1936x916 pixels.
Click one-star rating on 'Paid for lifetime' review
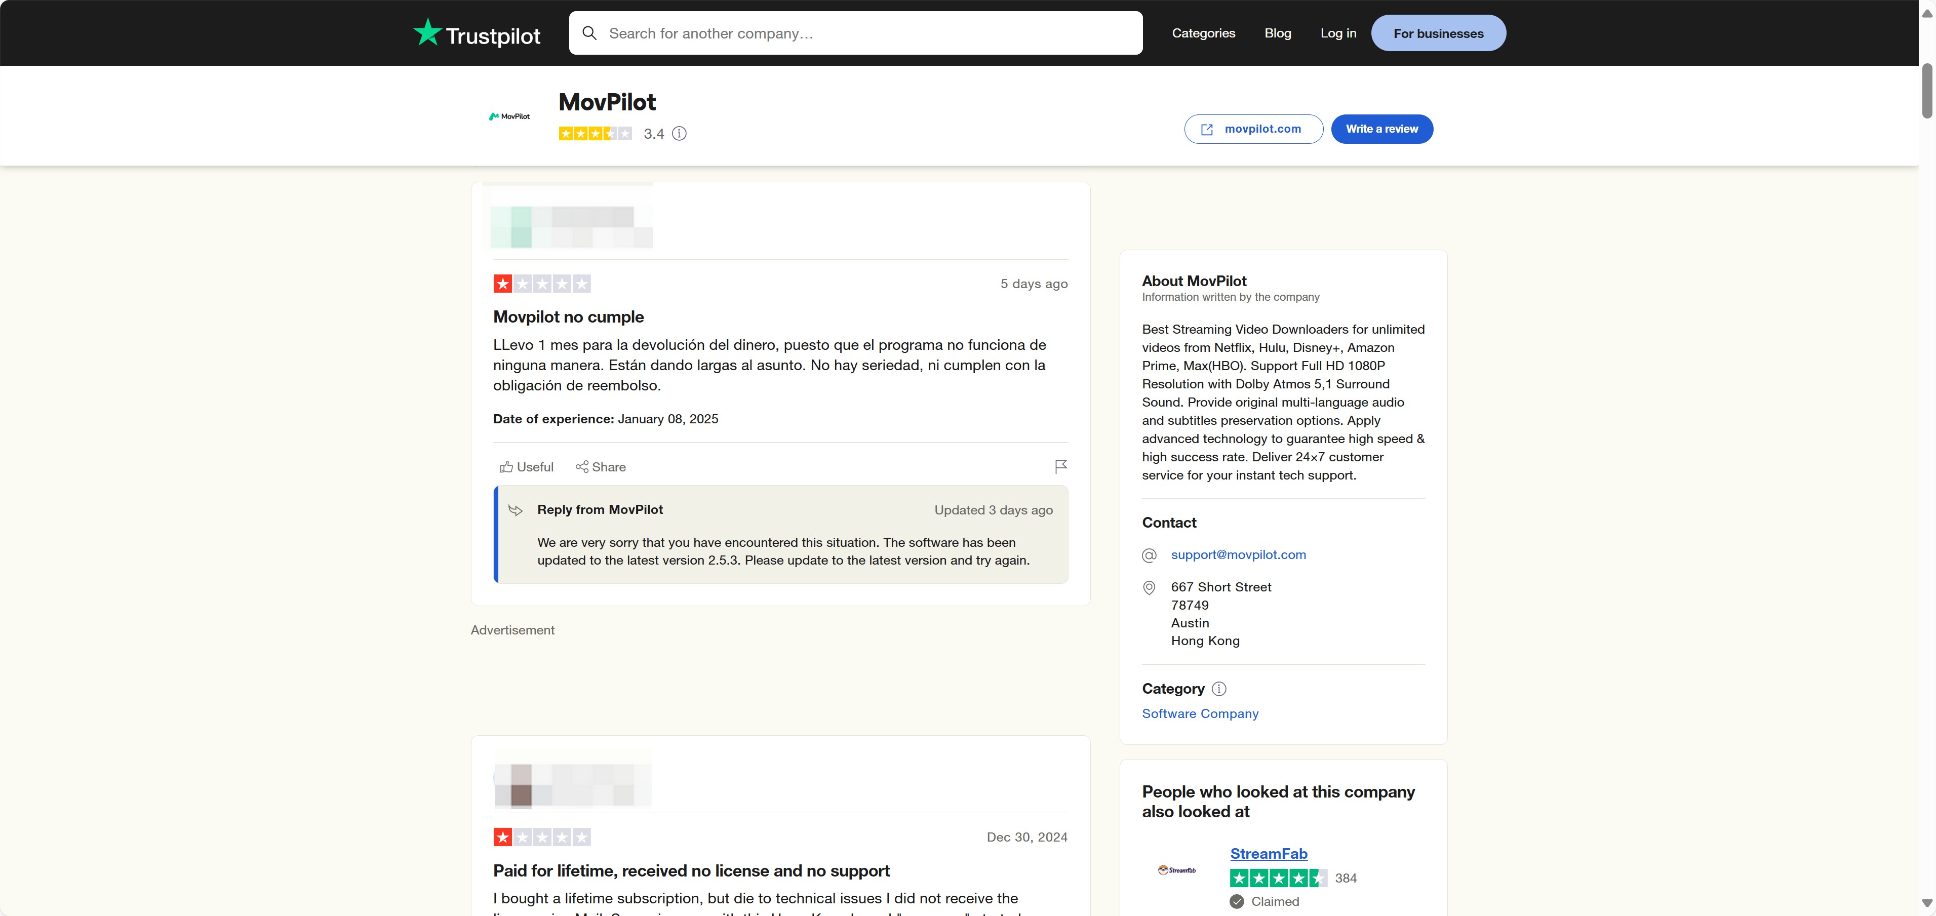tap(542, 837)
